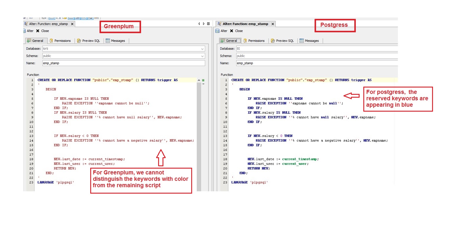Open the Messages tab in right pane
The height and width of the screenshot is (250, 462).
pos(309,41)
